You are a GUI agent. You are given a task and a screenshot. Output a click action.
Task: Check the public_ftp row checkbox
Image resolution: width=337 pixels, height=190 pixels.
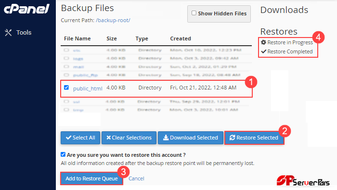66,75
